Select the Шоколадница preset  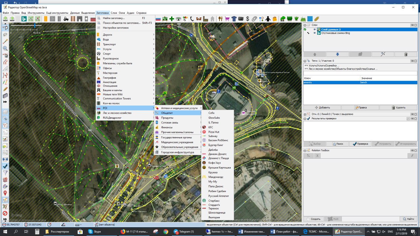pyautogui.click(x=218, y=212)
